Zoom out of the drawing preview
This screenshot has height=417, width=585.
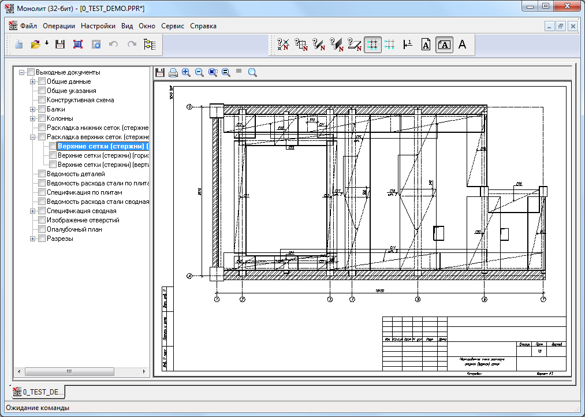(199, 72)
